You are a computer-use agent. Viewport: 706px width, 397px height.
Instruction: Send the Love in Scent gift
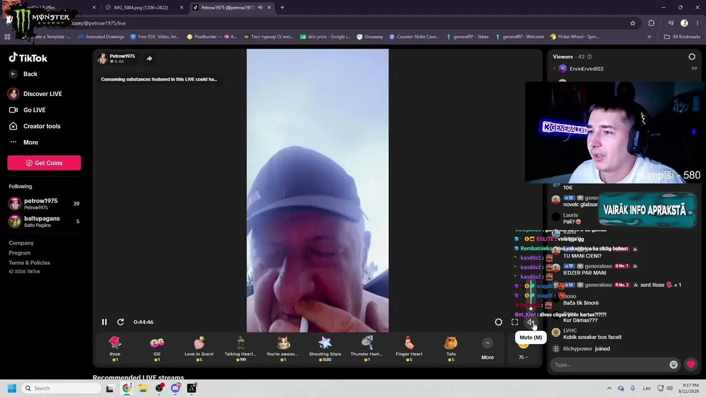click(x=199, y=348)
